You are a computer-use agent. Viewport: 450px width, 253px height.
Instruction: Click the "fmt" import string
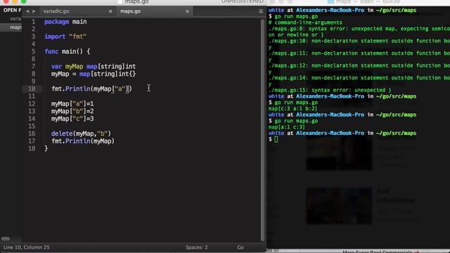click(x=77, y=37)
